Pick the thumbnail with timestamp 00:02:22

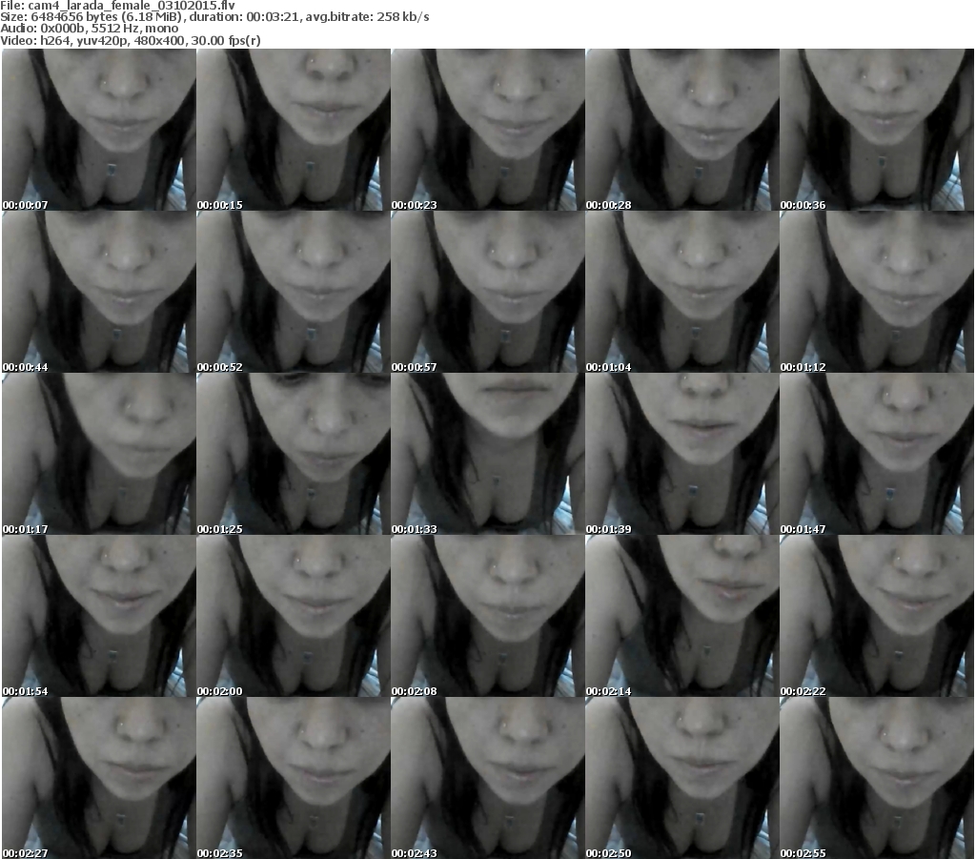pyautogui.click(x=877, y=616)
